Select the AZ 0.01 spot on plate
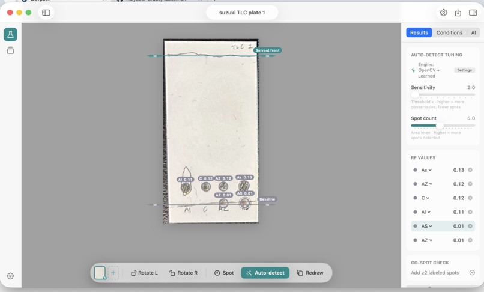 click(223, 203)
